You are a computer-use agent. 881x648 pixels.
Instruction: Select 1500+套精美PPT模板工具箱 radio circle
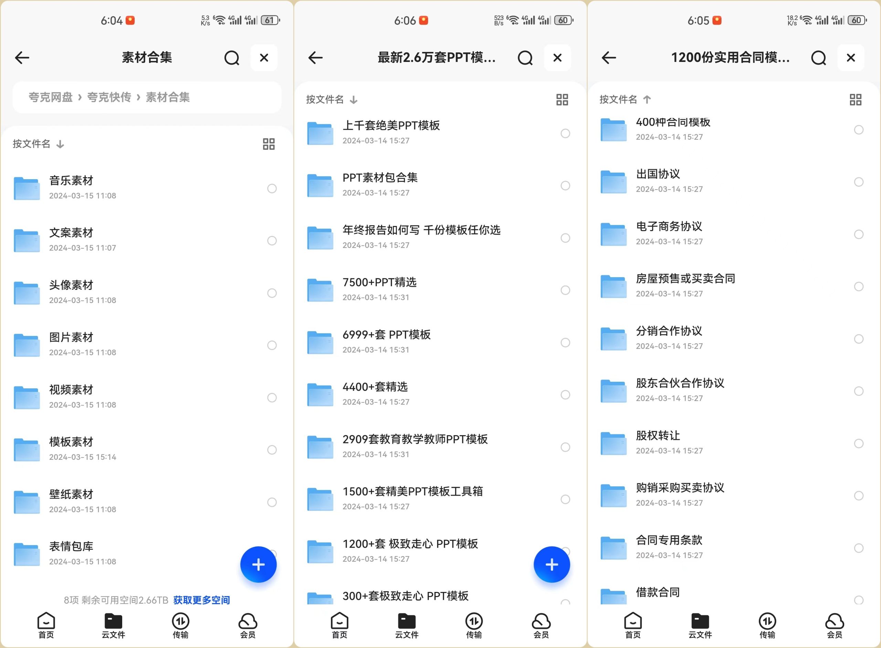tap(565, 499)
